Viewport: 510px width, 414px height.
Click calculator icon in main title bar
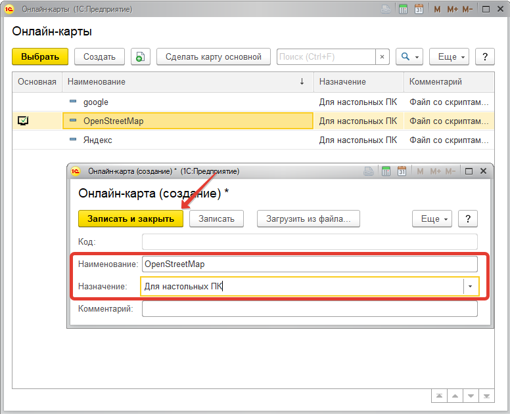pos(403,9)
